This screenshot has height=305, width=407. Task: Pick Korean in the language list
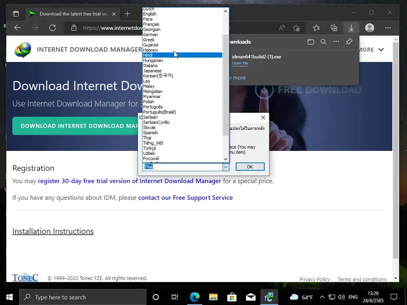pos(182,76)
